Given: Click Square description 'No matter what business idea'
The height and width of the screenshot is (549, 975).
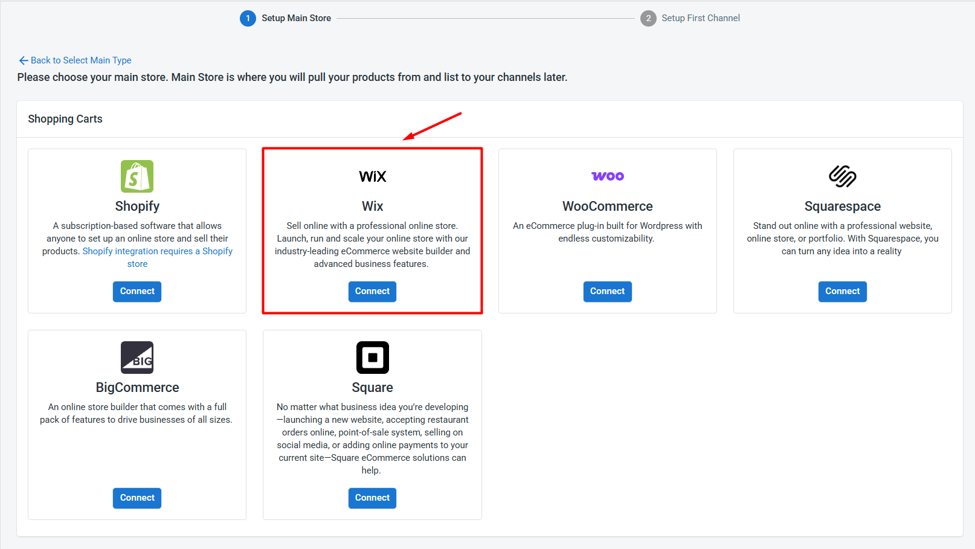Looking at the screenshot, I should [x=372, y=438].
